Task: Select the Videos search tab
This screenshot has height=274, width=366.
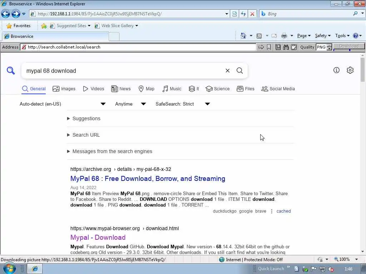Action: click(93, 89)
